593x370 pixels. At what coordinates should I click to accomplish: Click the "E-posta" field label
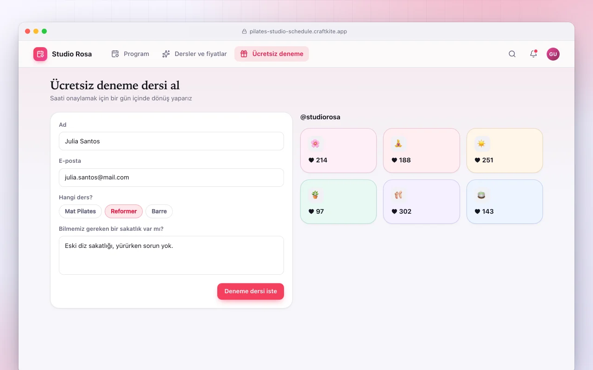[70, 161]
